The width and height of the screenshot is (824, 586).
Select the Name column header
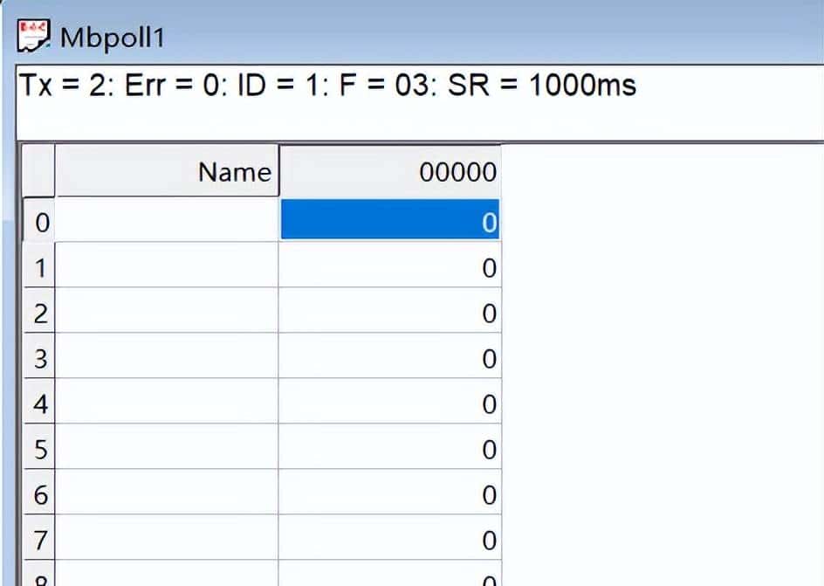[x=166, y=171]
